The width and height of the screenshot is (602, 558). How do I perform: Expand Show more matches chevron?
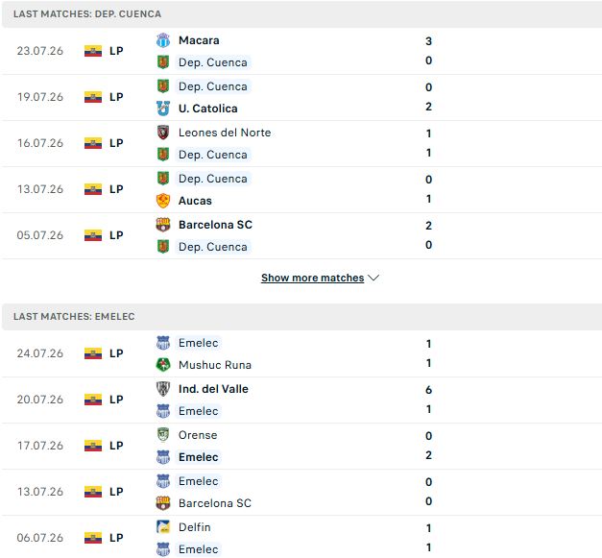373,278
